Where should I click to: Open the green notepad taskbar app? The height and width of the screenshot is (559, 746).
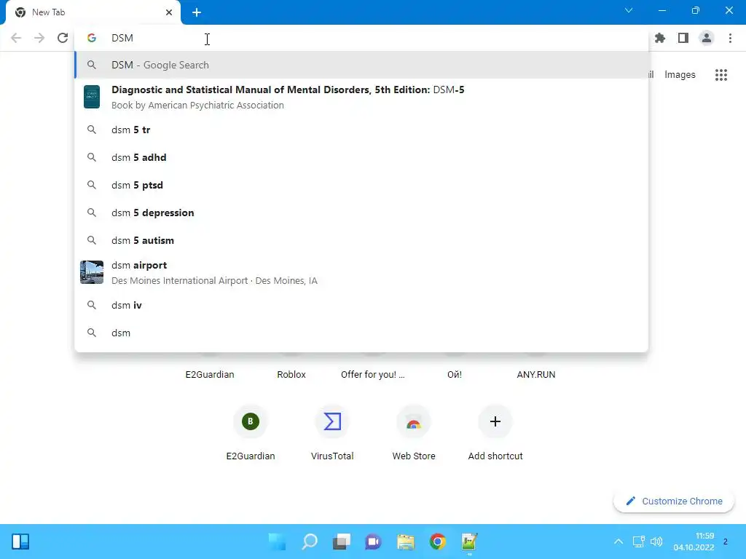point(469,542)
